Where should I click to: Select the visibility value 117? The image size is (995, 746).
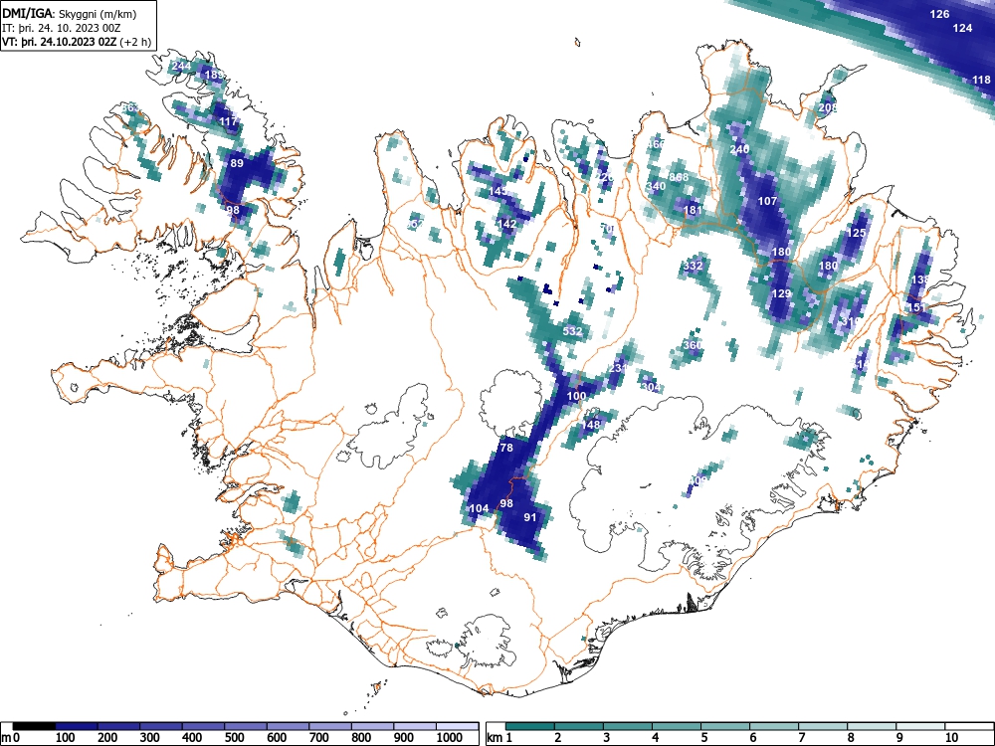click(228, 121)
